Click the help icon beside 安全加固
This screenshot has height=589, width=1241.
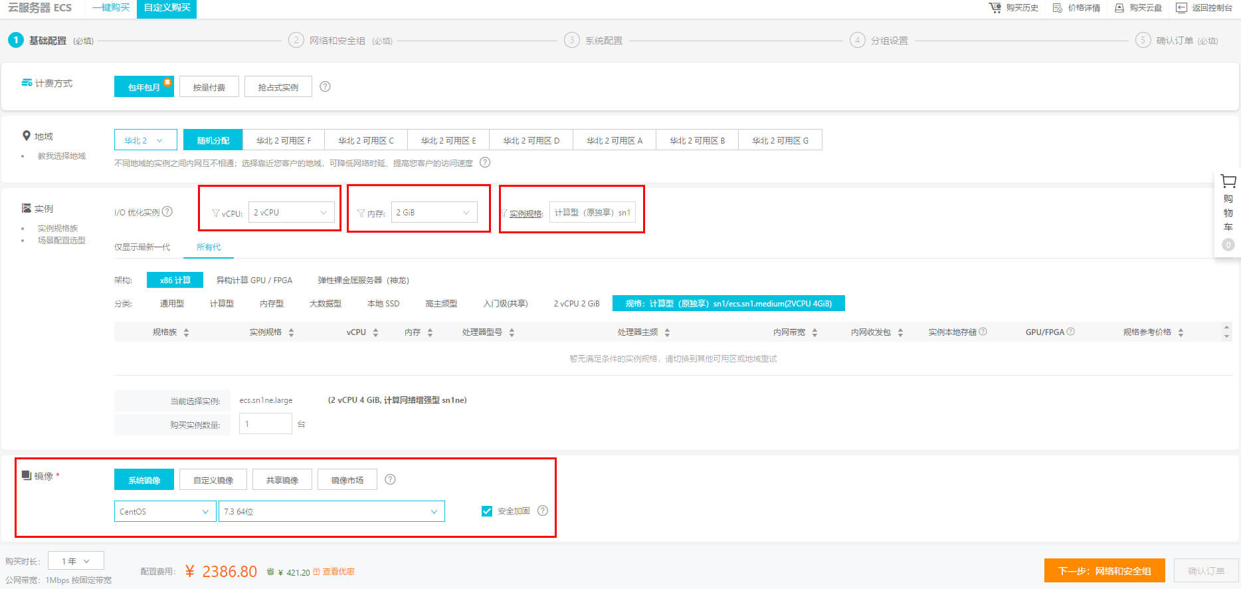(542, 511)
